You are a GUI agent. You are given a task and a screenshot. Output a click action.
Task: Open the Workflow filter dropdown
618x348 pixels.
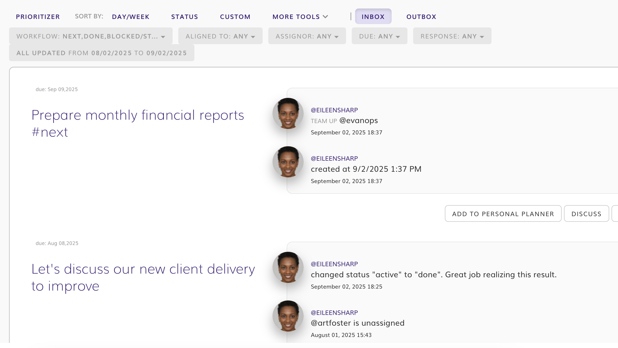91,36
